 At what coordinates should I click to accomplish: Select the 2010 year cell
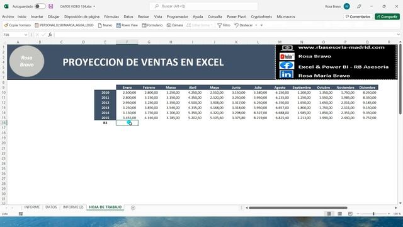(x=105, y=93)
